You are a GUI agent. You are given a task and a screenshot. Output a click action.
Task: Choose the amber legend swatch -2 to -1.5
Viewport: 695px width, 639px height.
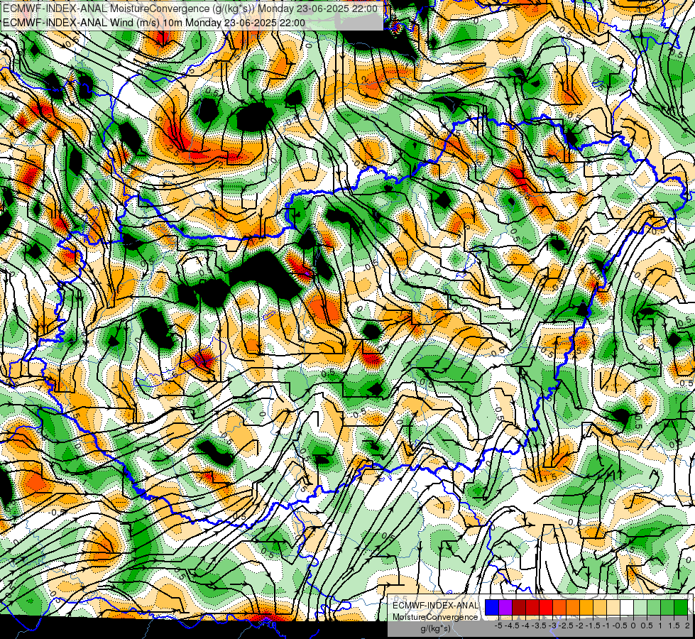586,607
